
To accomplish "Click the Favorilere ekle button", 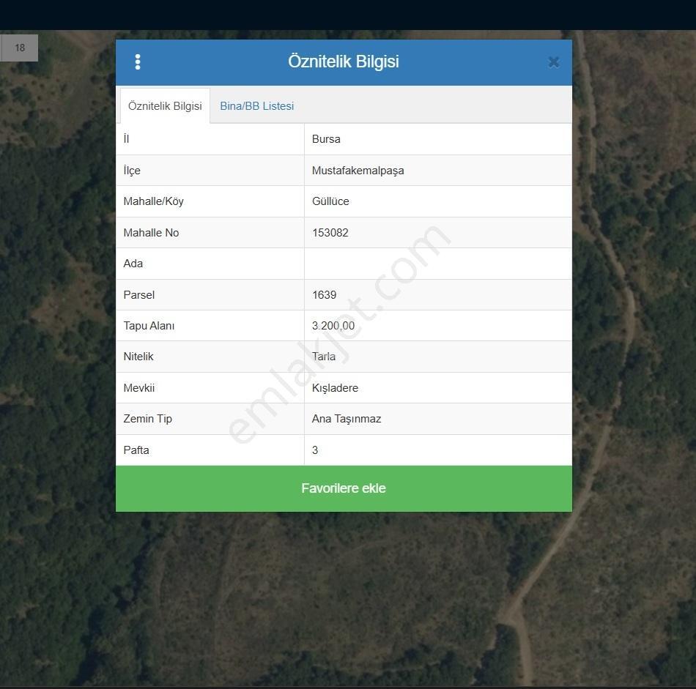I will point(344,488).
